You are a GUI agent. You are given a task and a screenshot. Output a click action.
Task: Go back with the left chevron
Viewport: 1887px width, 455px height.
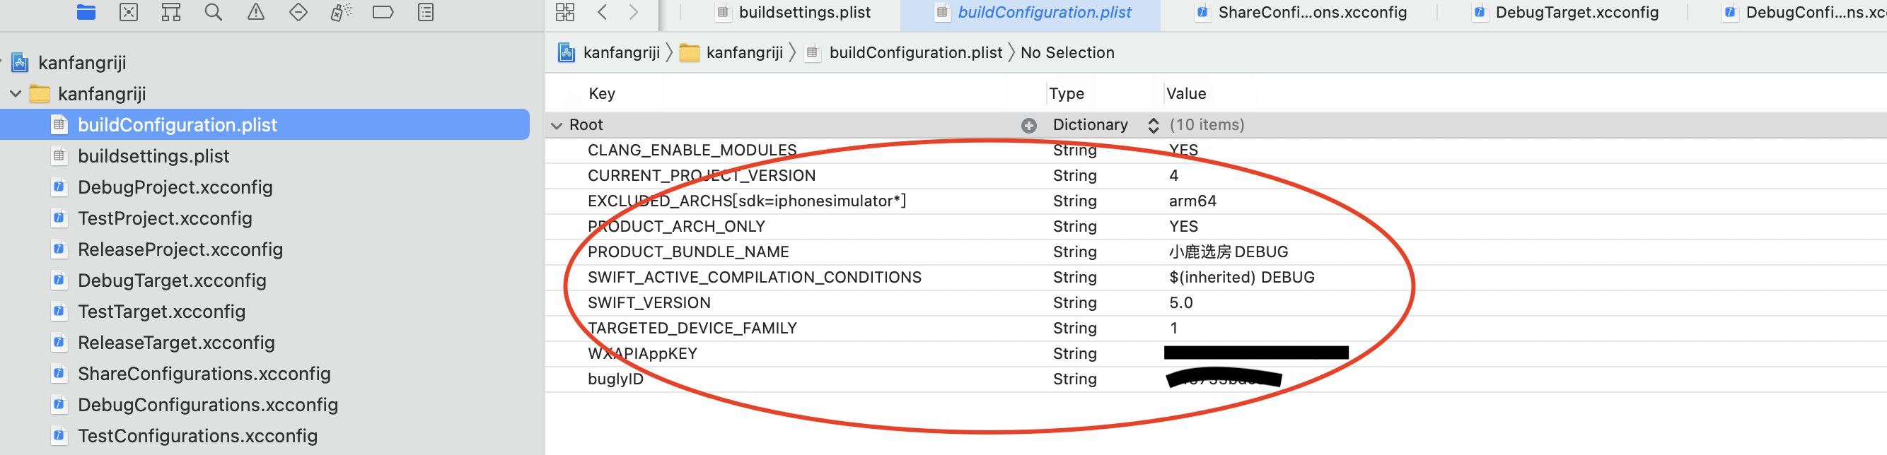point(602,13)
